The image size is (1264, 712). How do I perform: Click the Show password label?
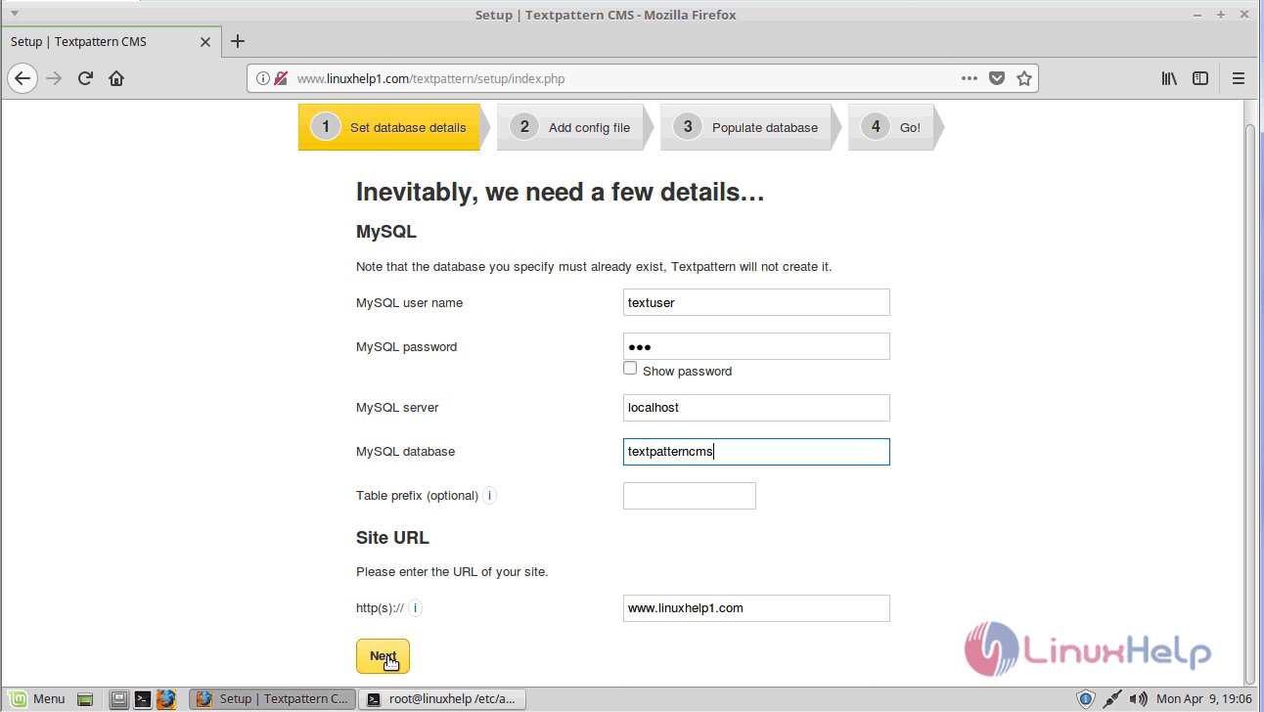[x=687, y=372]
